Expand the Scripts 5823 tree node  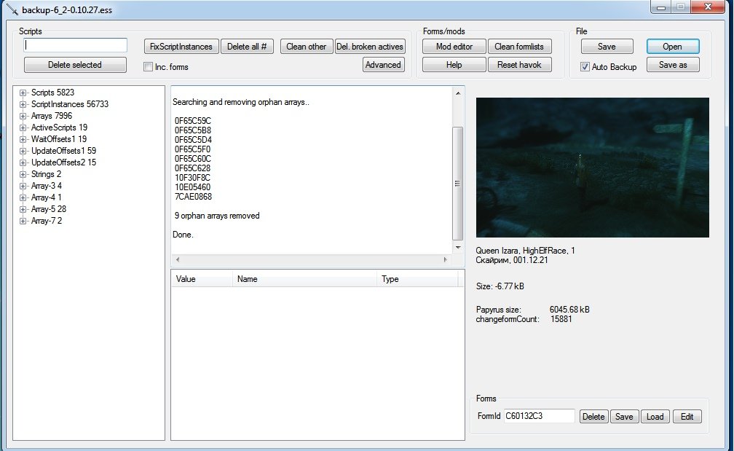coord(23,93)
